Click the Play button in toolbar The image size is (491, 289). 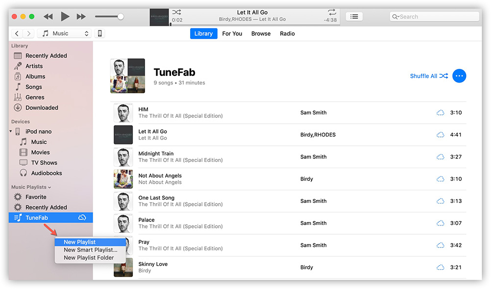[65, 17]
